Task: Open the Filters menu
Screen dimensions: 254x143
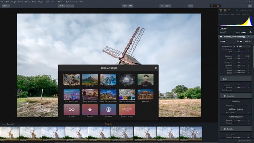Action: tap(27, 2)
